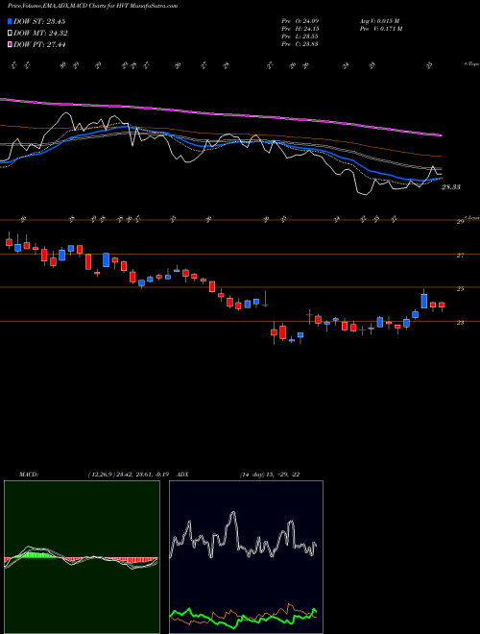Click the chart title mentioning MunafaSutra.com
The width and height of the screenshot is (480, 634).
point(92,6)
